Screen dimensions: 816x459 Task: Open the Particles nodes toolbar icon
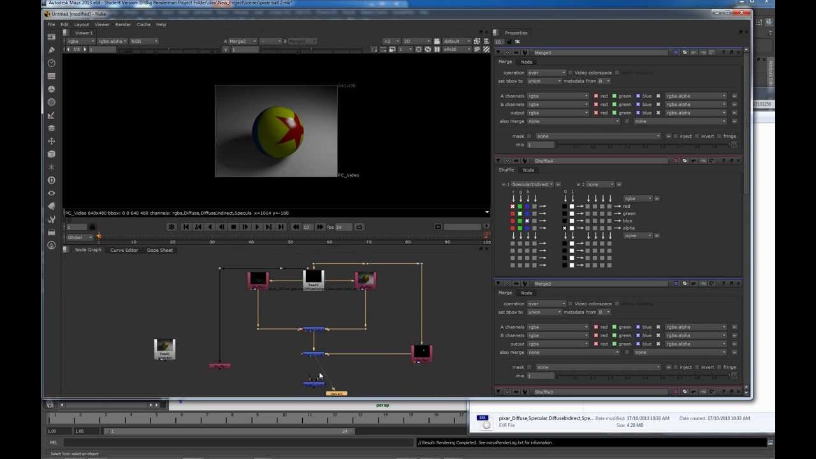tap(52, 167)
